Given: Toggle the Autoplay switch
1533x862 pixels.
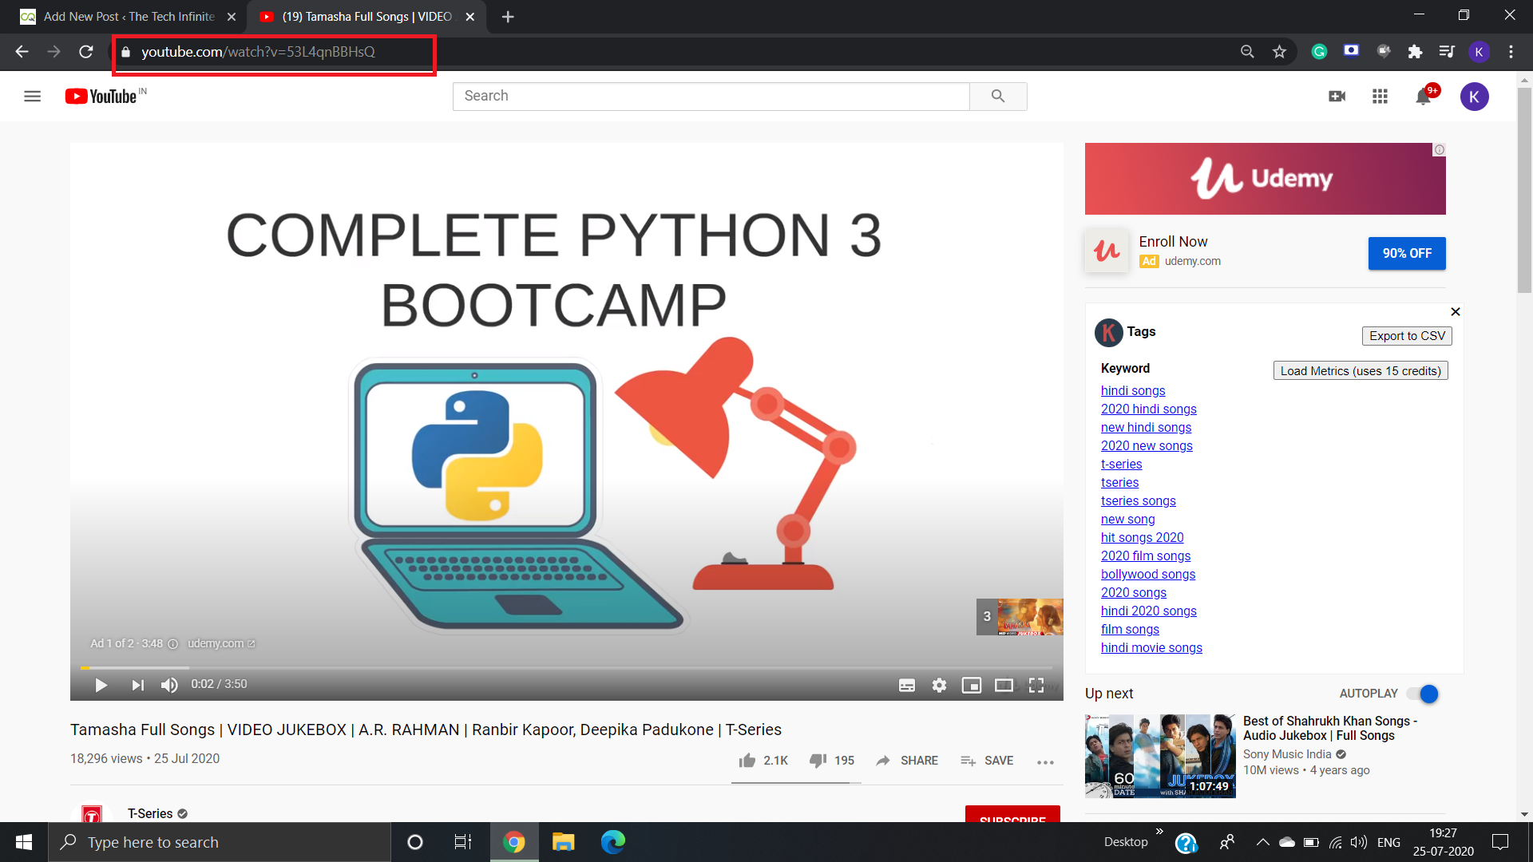Looking at the screenshot, I should pyautogui.click(x=1423, y=694).
